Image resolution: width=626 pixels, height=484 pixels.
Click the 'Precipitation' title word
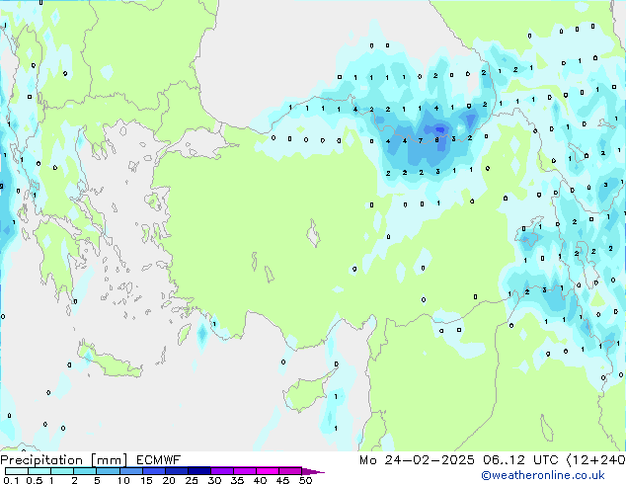tap(41, 460)
